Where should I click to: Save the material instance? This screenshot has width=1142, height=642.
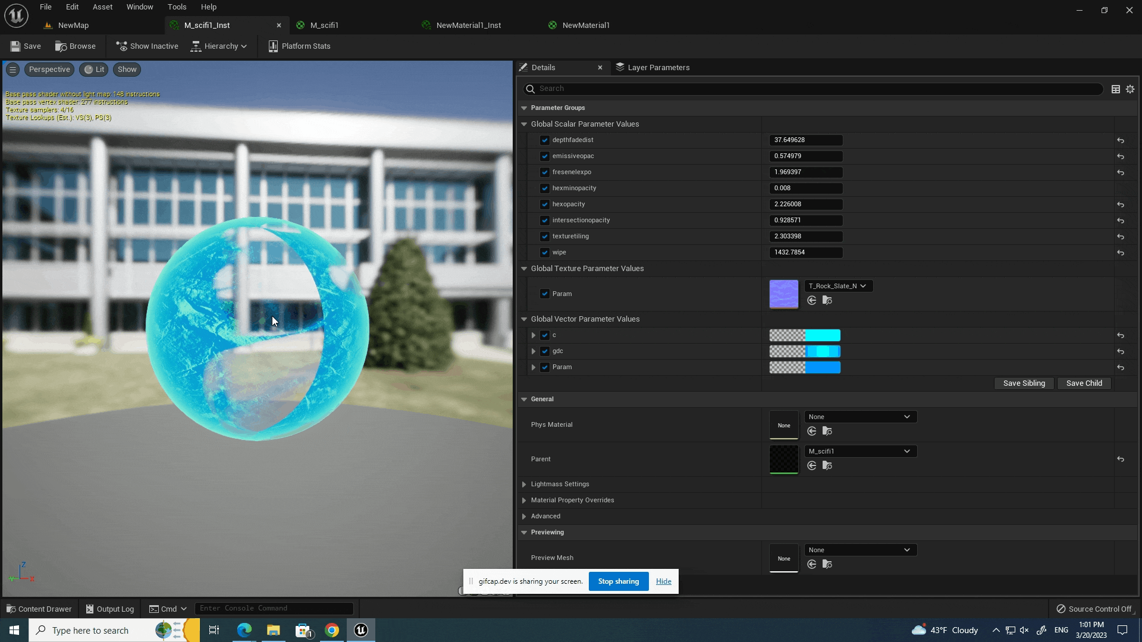[26, 46]
